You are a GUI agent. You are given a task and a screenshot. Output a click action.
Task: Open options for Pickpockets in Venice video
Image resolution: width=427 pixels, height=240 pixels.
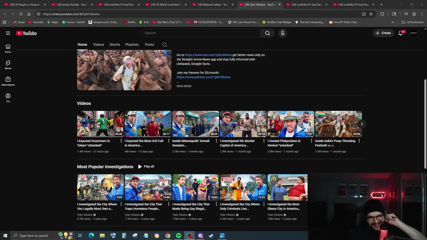[x=312, y=141]
